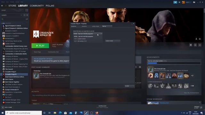The image size is (205, 115).
Task: Switch to Big Picture mode icon
Action: pos(194,2)
